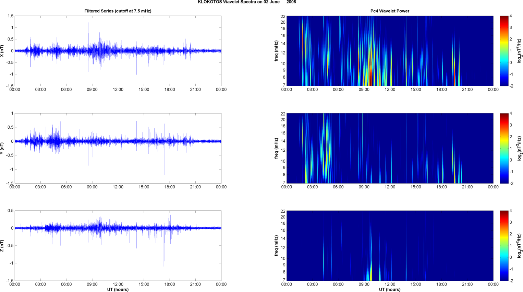Pick the top spectrogram's color bar

(504, 51)
